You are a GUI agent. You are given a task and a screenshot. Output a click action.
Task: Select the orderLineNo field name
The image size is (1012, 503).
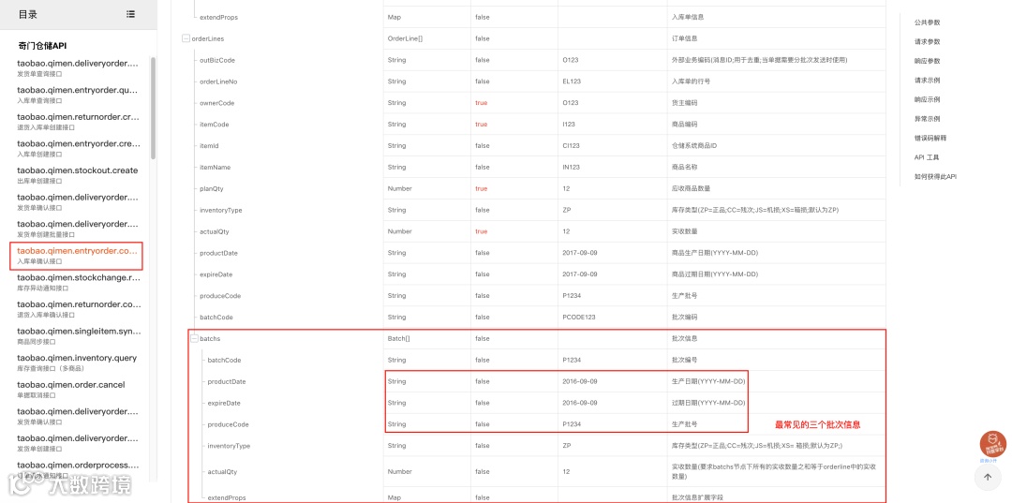[x=218, y=81]
